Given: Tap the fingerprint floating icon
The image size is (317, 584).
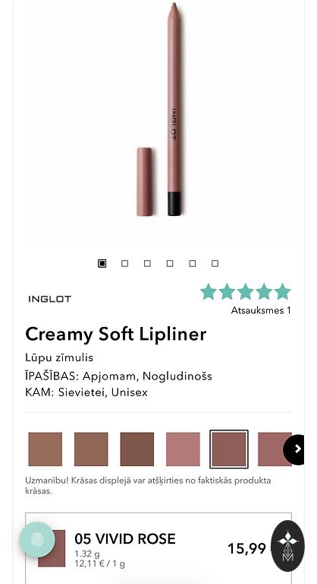Looking at the screenshot, I should [x=37, y=539].
